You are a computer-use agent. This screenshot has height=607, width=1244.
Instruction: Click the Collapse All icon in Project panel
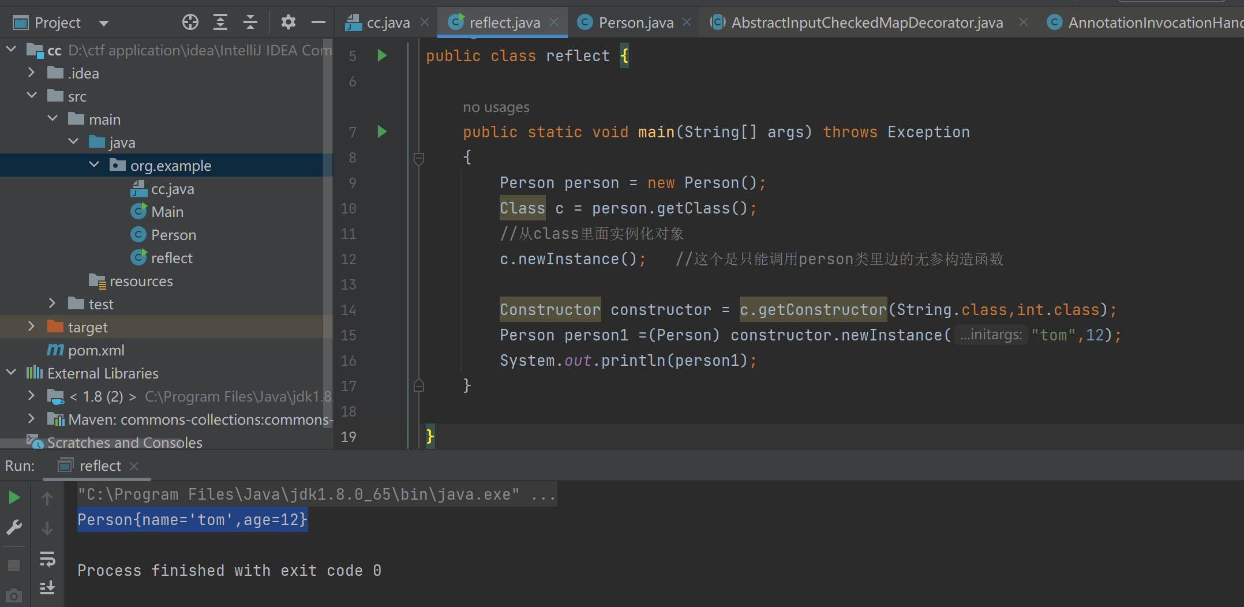click(250, 23)
